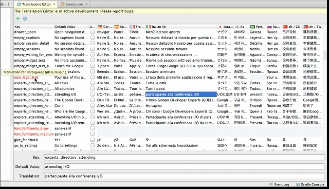This screenshot has width=329, height=189.
Task: Toggle untranslatable checkbox for empty_sessions
Action: (93, 49)
